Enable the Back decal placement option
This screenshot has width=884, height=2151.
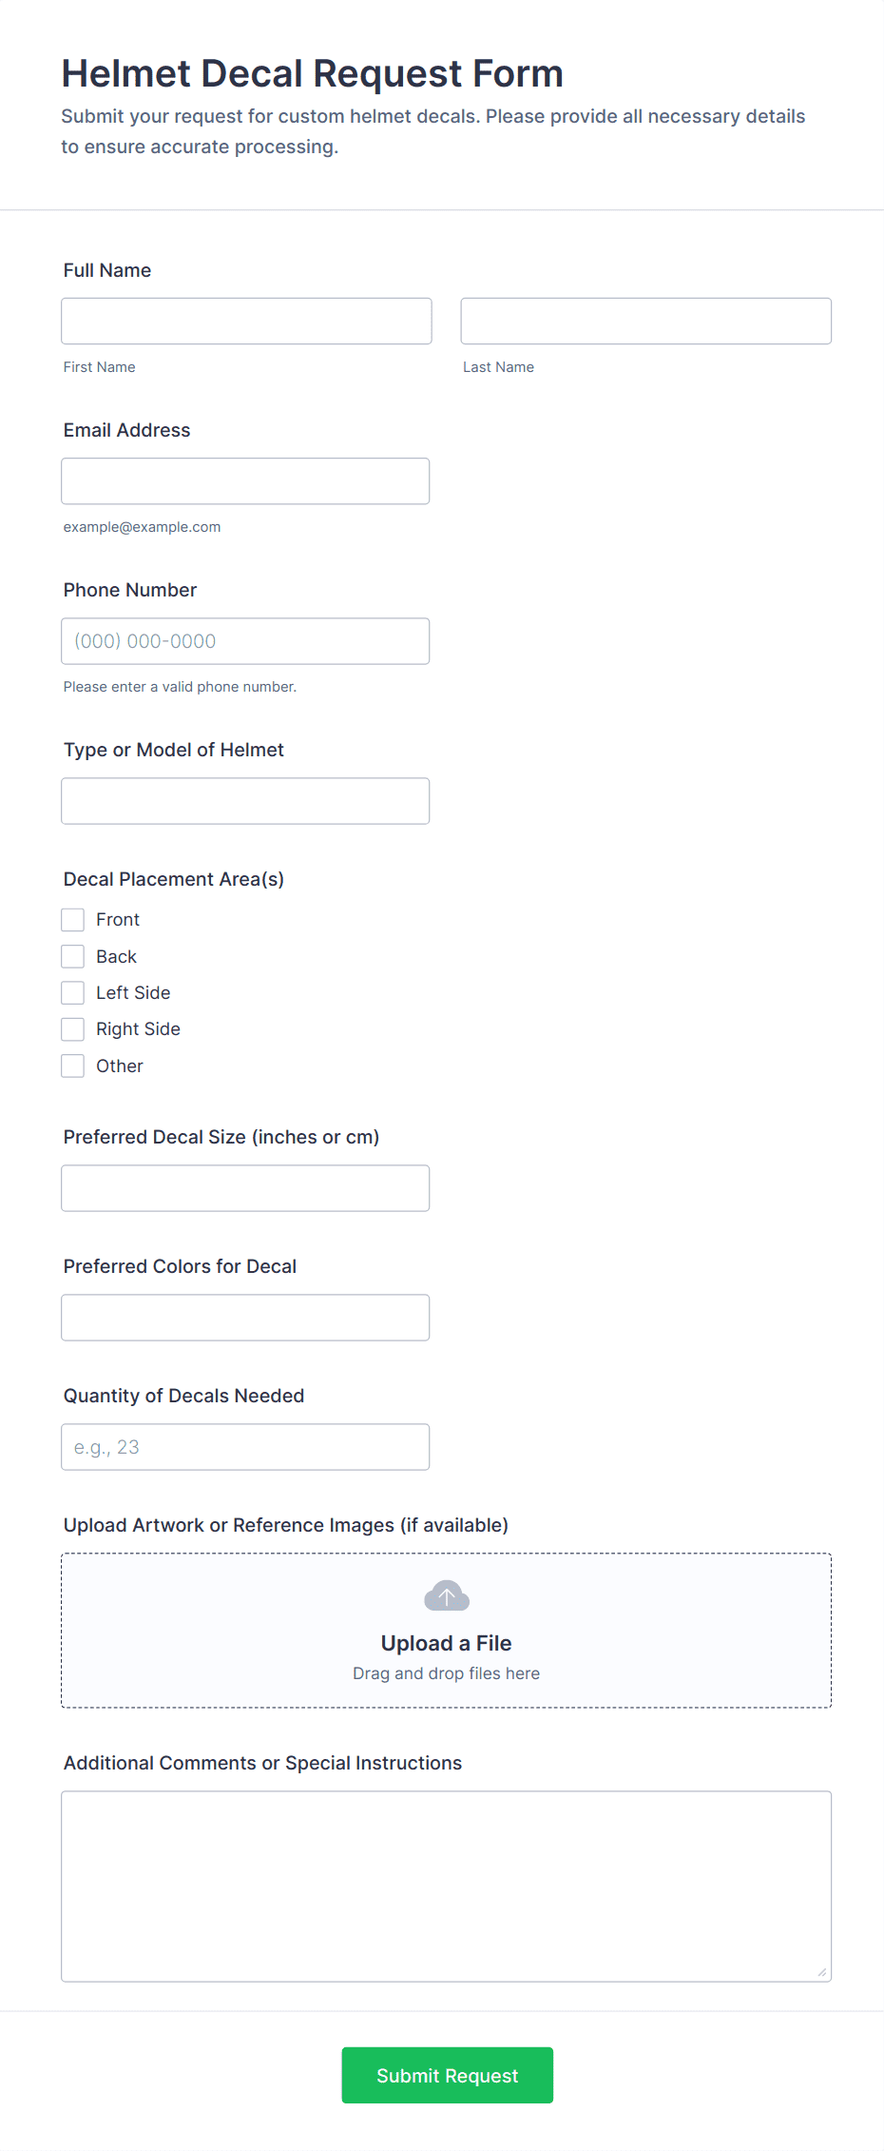click(72, 955)
